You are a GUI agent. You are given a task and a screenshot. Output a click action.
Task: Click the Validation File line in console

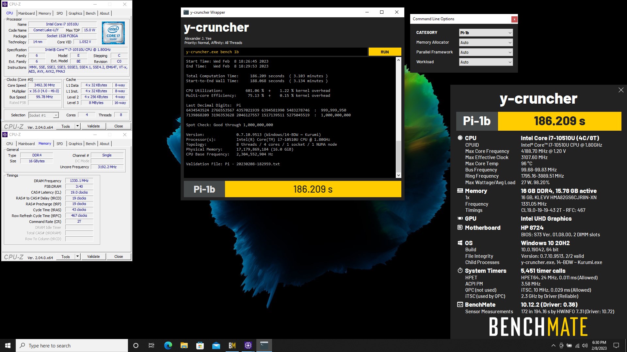tap(233, 164)
